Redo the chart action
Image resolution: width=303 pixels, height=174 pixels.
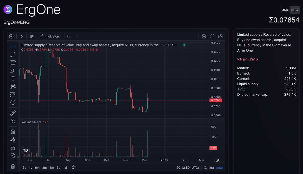tap(76, 36)
